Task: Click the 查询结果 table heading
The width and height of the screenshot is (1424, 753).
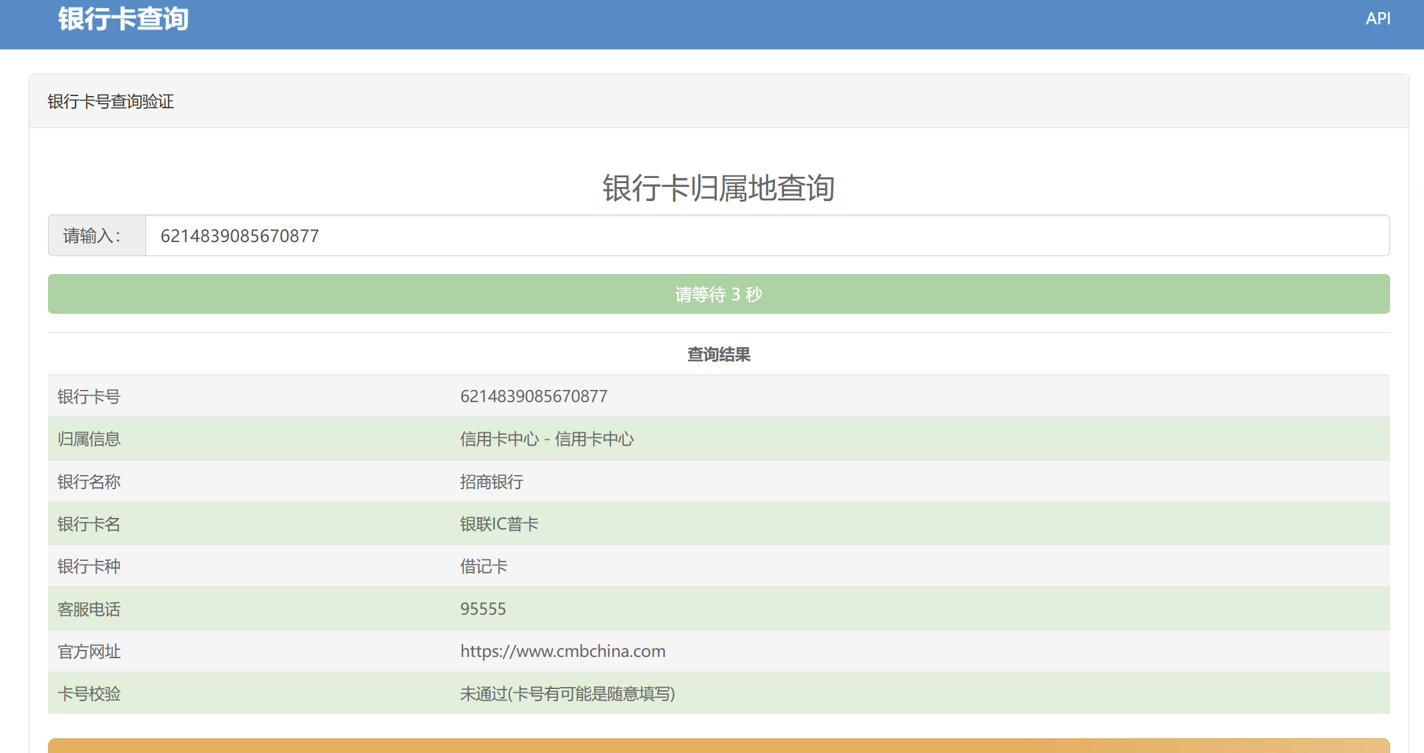Action: pos(719,355)
